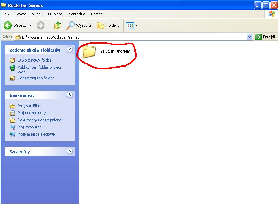Click the Mój komputer computer icon
The height and width of the screenshot is (204, 278).
point(13,127)
